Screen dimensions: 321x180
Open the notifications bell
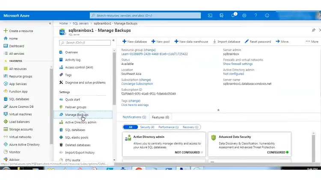pos(233,15)
